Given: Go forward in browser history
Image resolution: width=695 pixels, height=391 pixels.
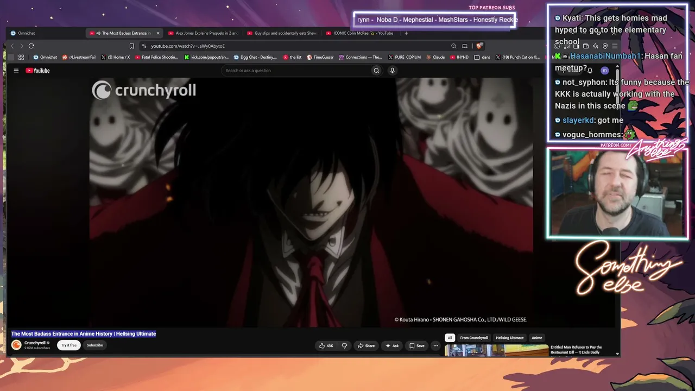Looking at the screenshot, I should click(x=22, y=46).
